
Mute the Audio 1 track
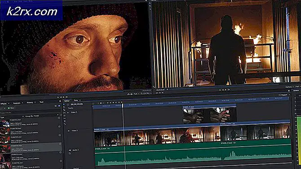(x=70, y=150)
